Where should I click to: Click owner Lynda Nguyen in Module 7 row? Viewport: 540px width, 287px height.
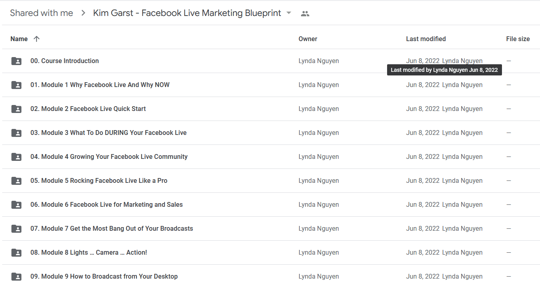[319, 228]
